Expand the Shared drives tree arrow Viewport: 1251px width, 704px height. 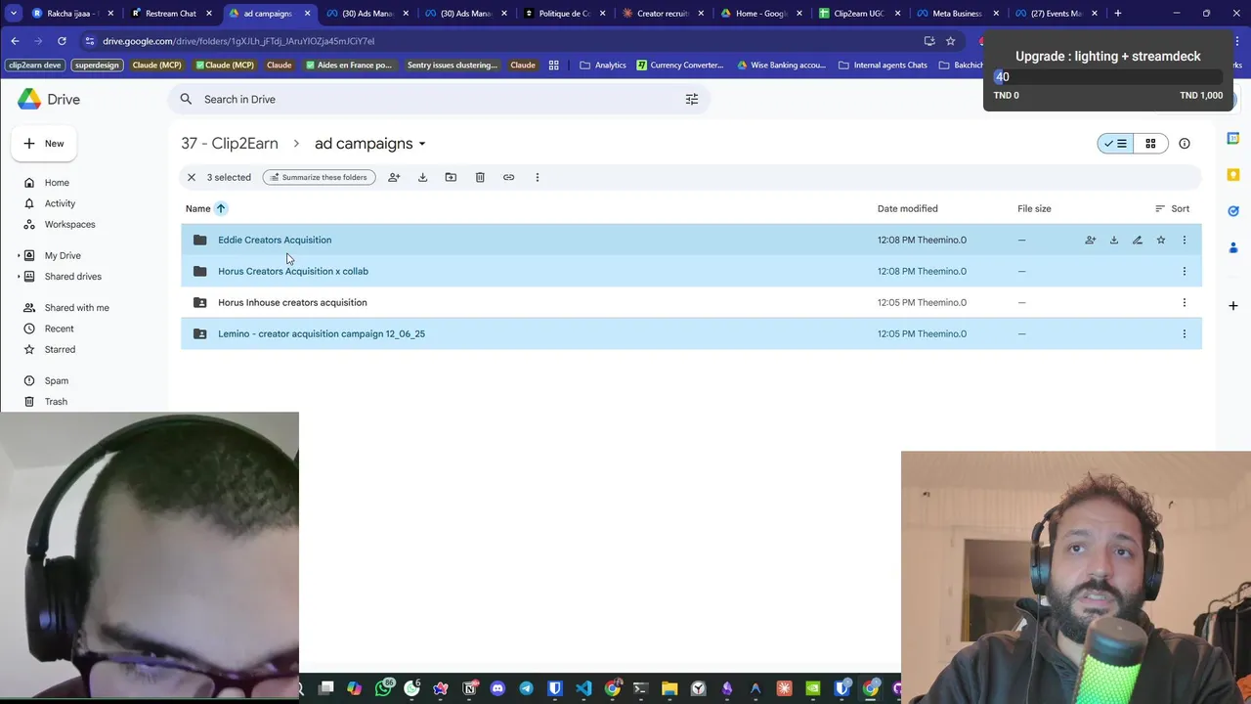(x=19, y=277)
